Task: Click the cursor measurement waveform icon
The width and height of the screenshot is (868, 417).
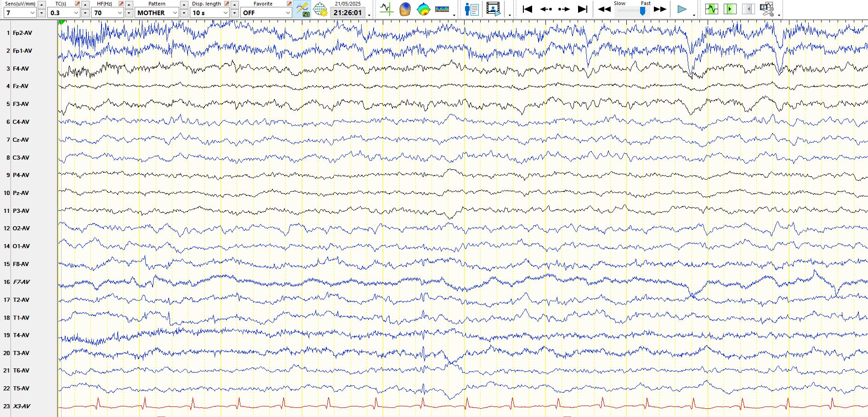Action: point(387,9)
